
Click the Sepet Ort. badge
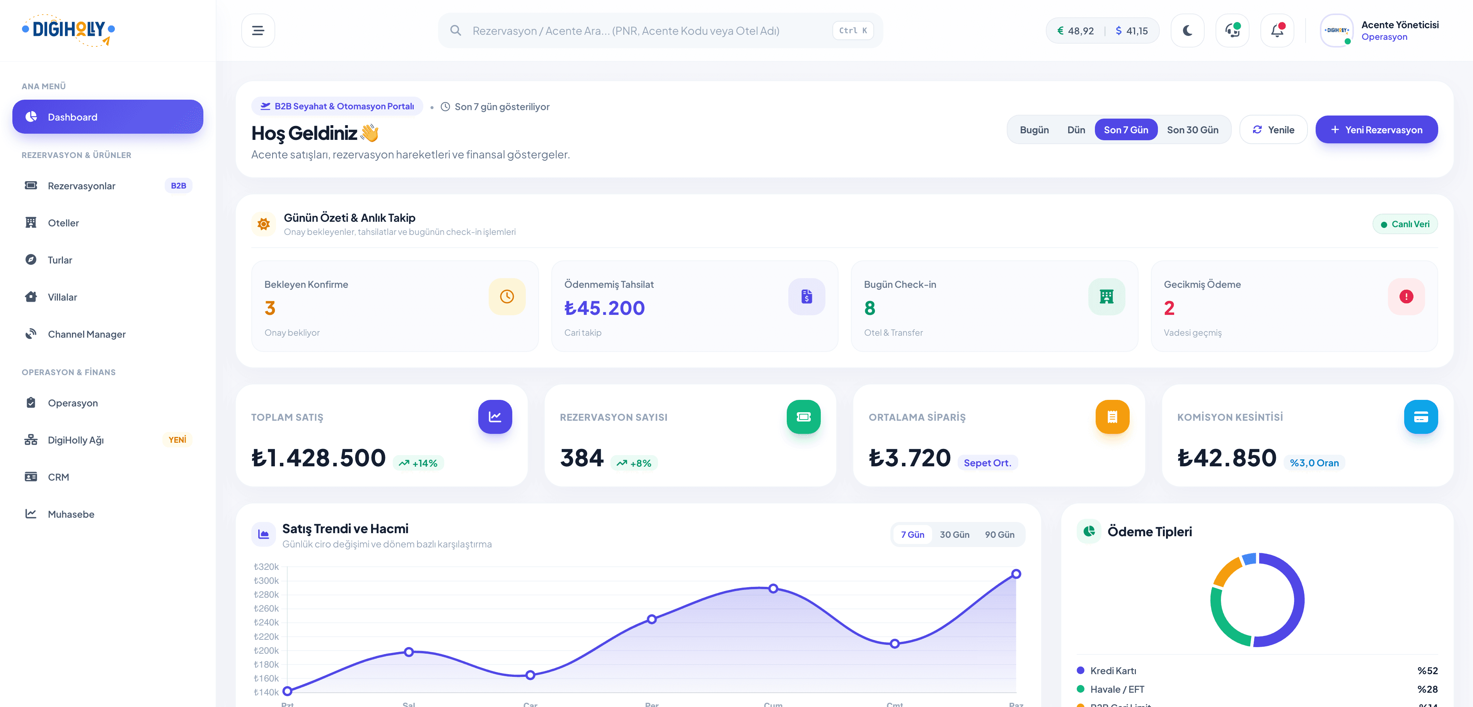[x=987, y=463]
